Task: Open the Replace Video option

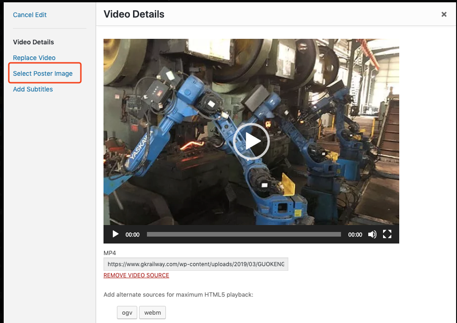Action: [x=34, y=57]
